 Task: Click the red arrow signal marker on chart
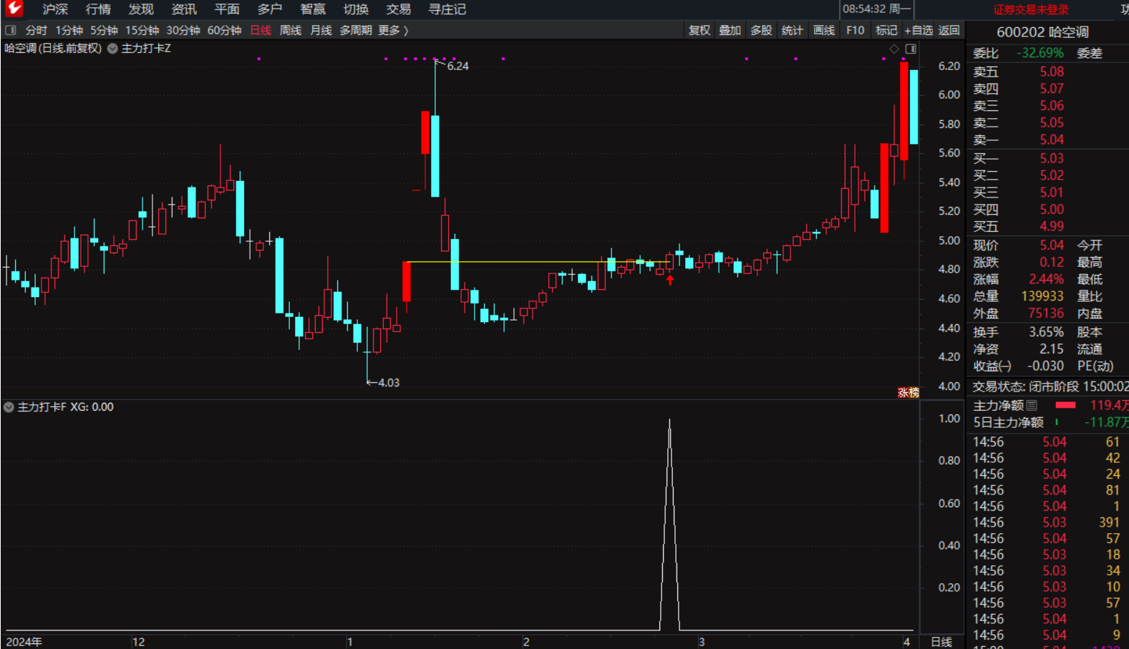[670, 280]
